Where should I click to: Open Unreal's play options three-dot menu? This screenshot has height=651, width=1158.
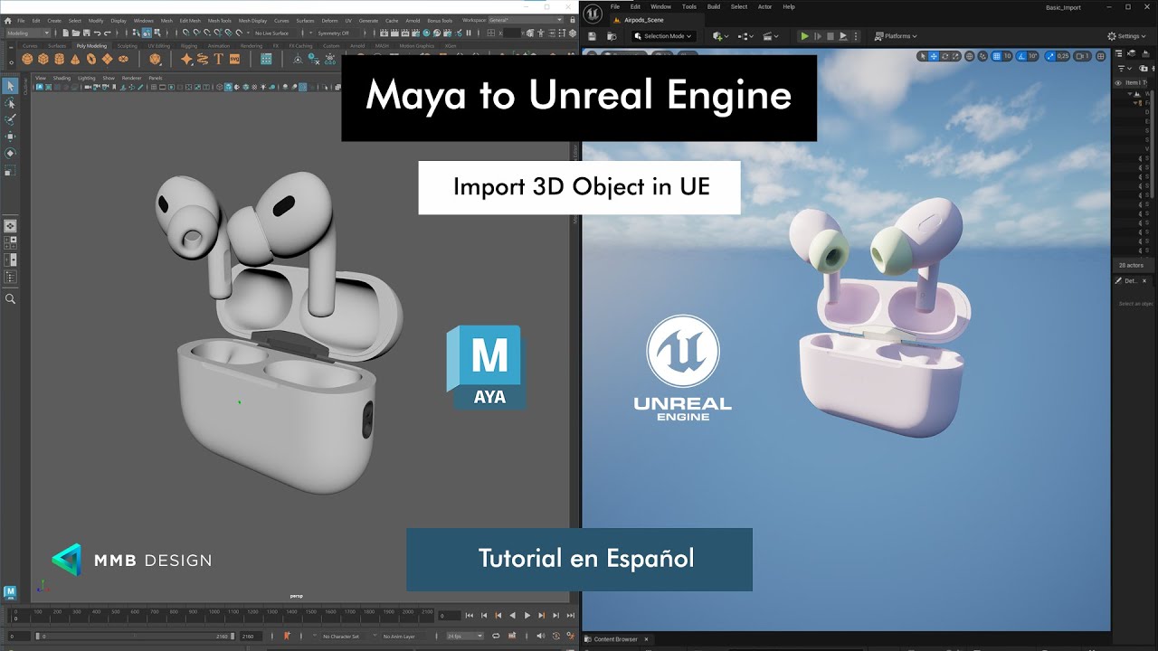856,36
